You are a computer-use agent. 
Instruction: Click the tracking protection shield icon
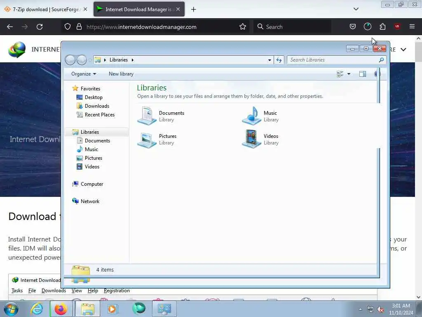click(68, 26)
